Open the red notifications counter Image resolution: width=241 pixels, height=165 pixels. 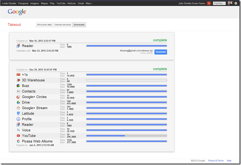point(209,3)
